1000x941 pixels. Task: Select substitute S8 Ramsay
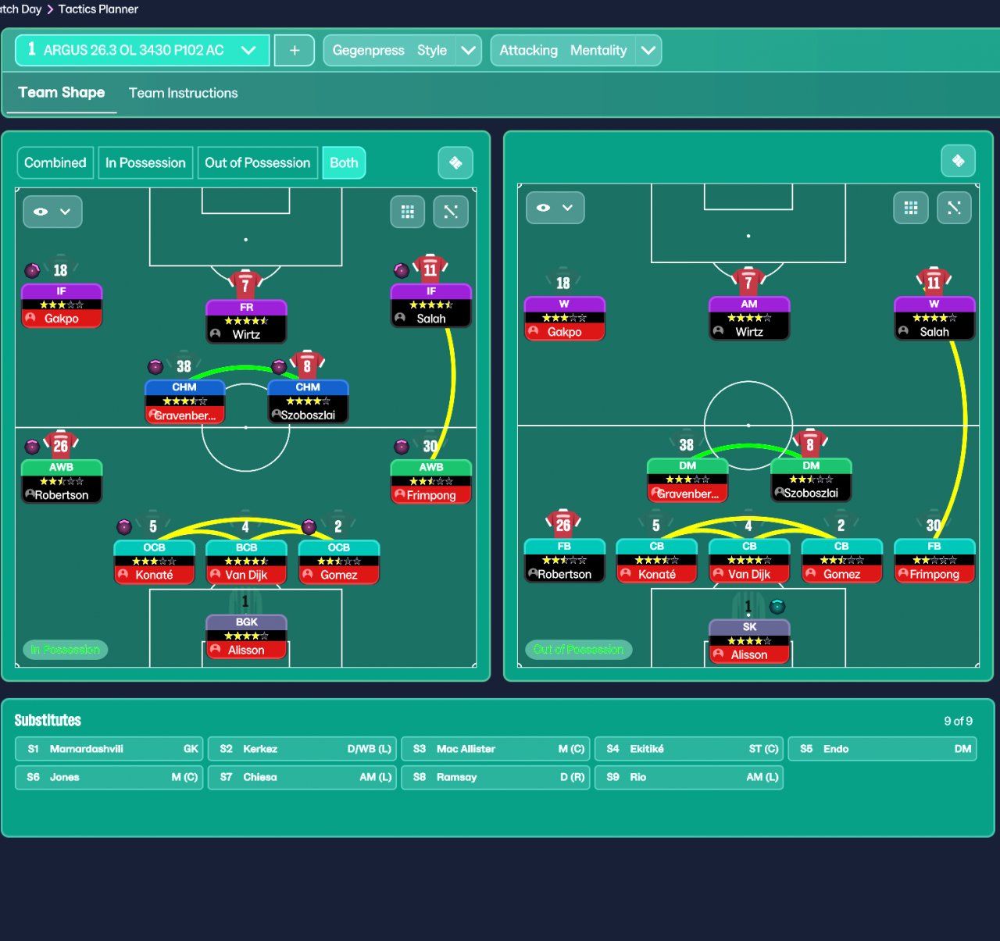[x=495, y=777]
